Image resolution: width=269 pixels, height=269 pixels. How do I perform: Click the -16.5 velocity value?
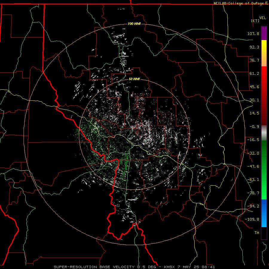[x=253, y=140]
